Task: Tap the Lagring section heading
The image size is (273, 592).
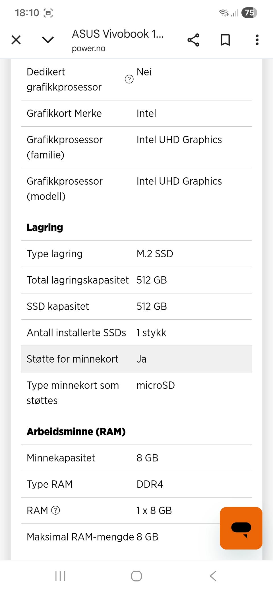Action: click(x=45, y=227)
